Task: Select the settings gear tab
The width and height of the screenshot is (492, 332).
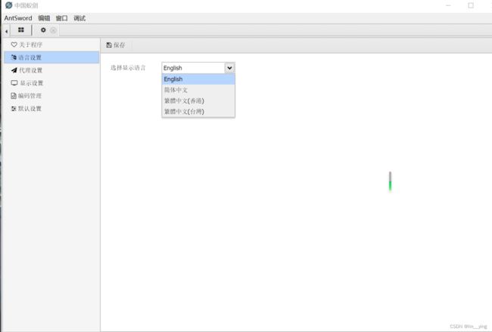Action: pos(43,29)
